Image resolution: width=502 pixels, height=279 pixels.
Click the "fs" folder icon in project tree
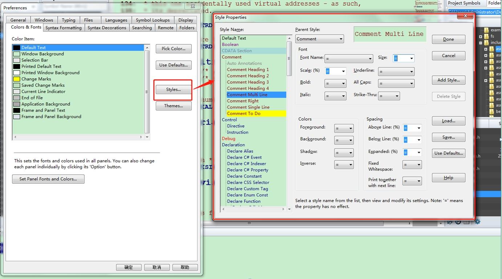(x=486, y=36)
